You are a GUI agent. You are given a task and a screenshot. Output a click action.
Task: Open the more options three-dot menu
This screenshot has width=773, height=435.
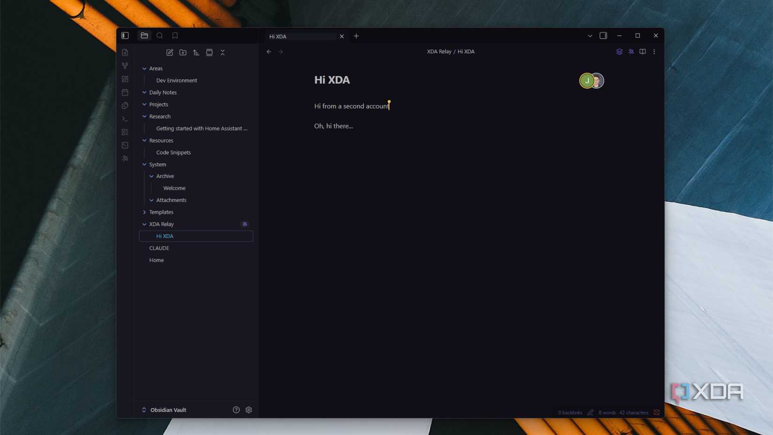[x=654, y=52]
